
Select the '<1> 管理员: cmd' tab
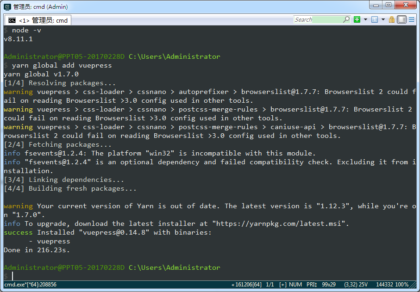tap(38, 20)
